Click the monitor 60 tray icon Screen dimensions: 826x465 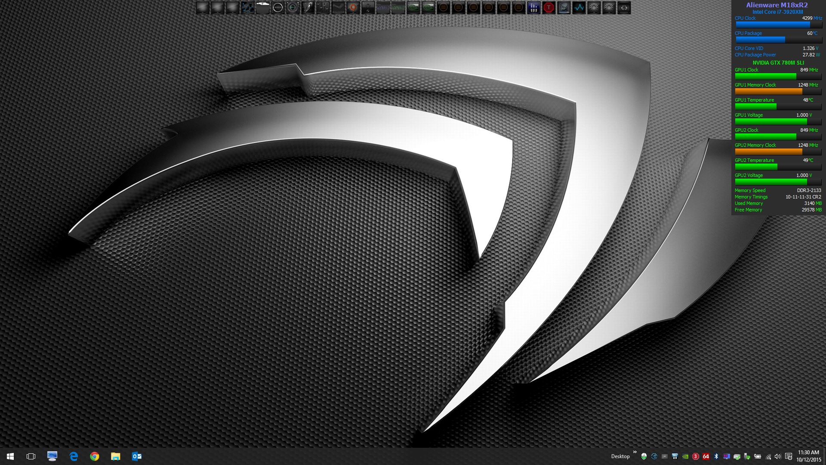pos(727,456)
